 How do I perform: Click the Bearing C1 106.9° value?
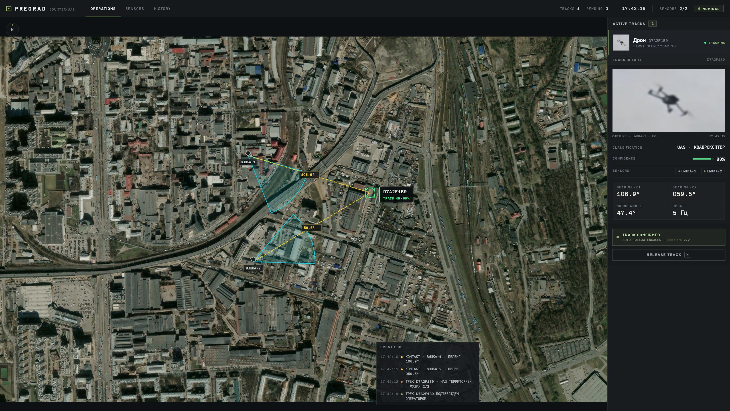click(628, 194)
